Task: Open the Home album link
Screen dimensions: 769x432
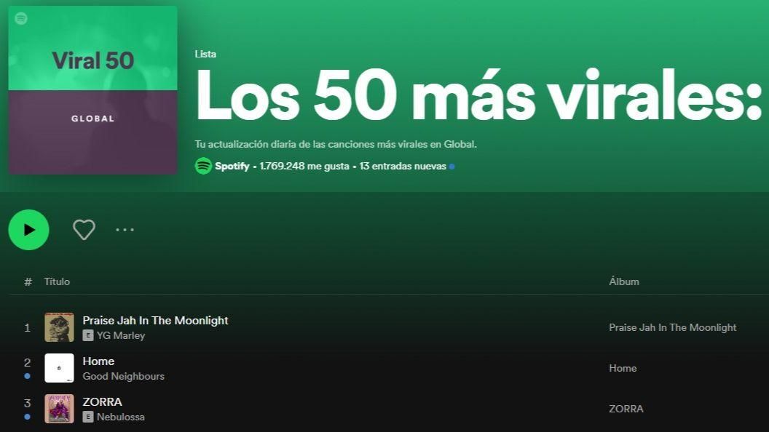Action: tap(623, 368)
